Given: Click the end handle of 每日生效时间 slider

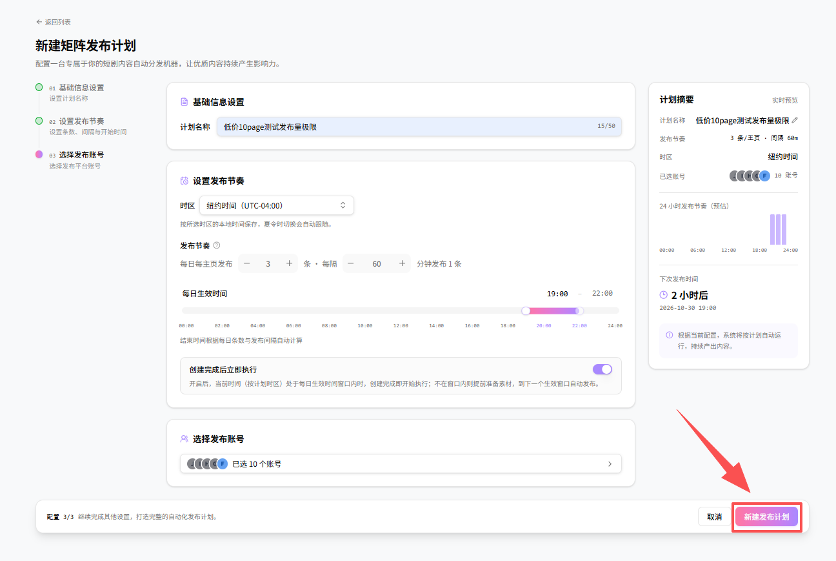Looking at the screenshot, I should (x=579, y=311).
